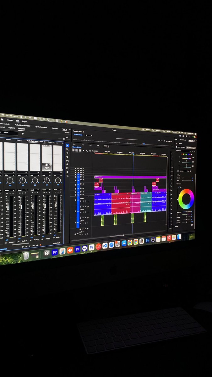
Task: Click the Lumetri hue color wheel
Action: (x=186, y=199)
